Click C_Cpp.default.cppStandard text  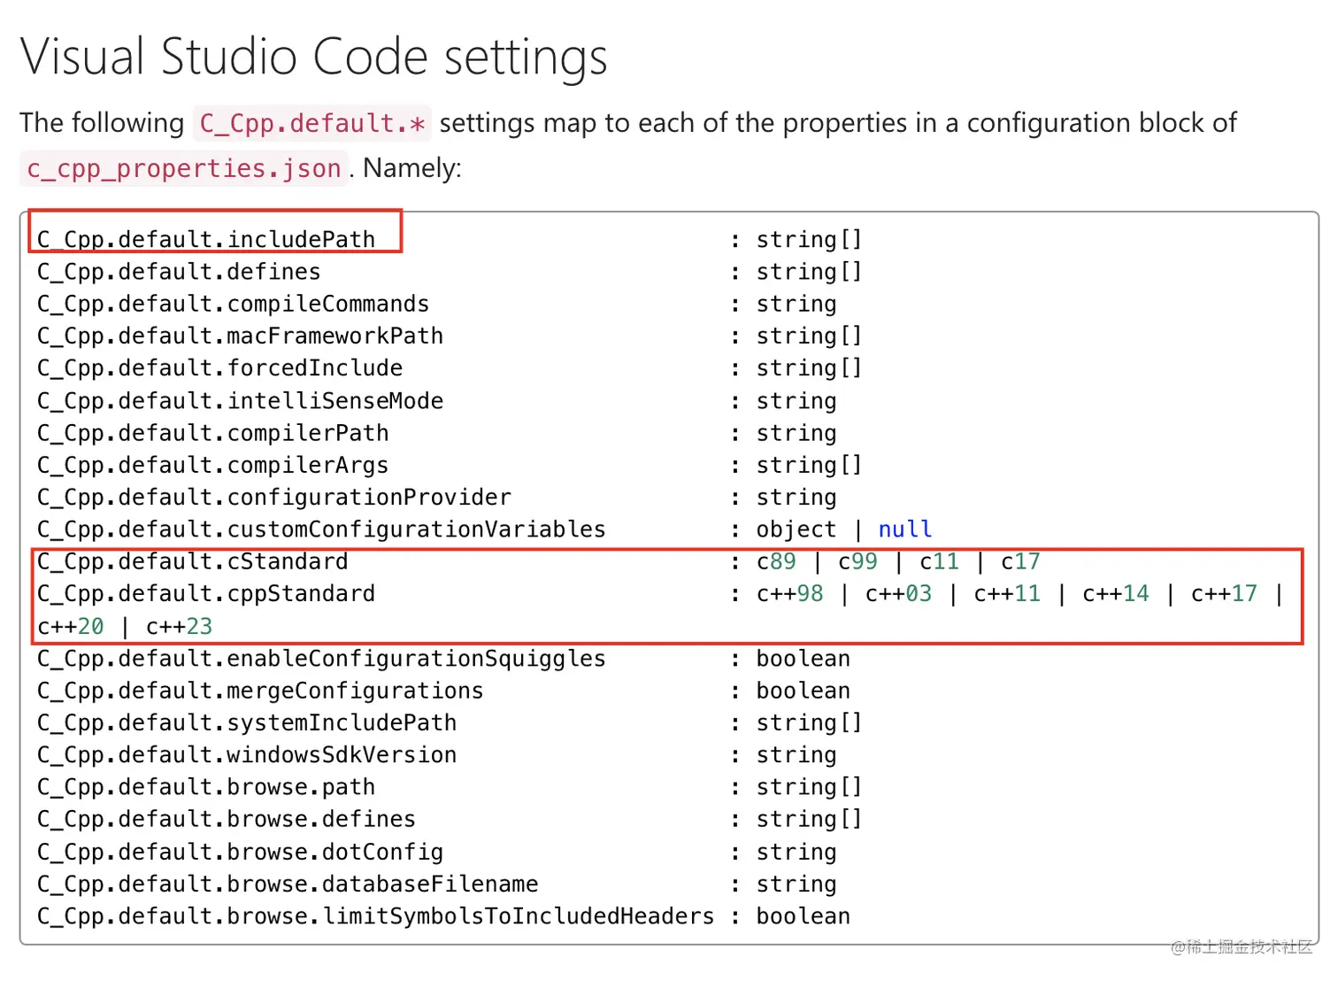click(x=206, y=594)
